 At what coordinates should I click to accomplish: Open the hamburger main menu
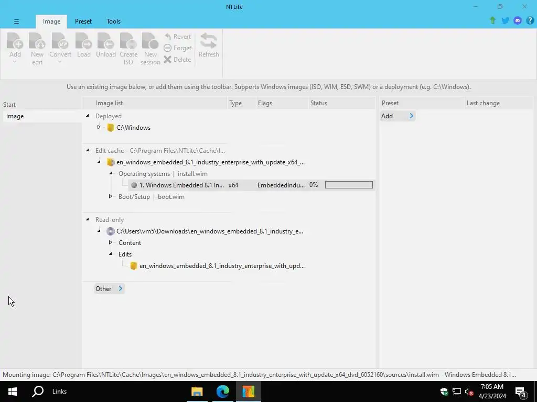click(x=16, y=21)
